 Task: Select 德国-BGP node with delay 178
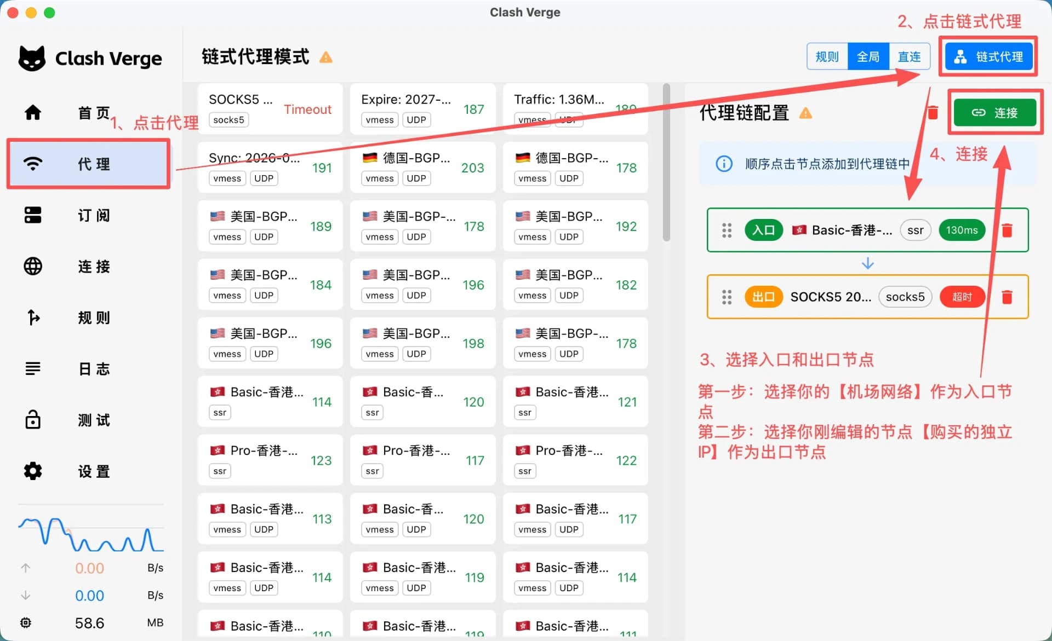click(x=575, y=168)
